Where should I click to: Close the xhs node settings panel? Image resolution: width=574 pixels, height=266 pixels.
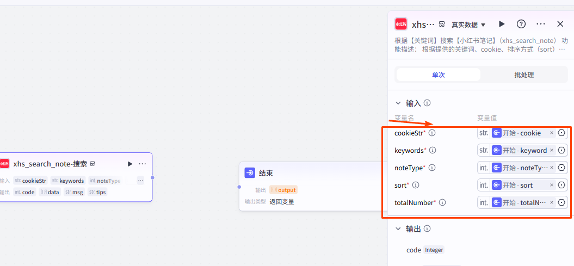click(560, 24)
